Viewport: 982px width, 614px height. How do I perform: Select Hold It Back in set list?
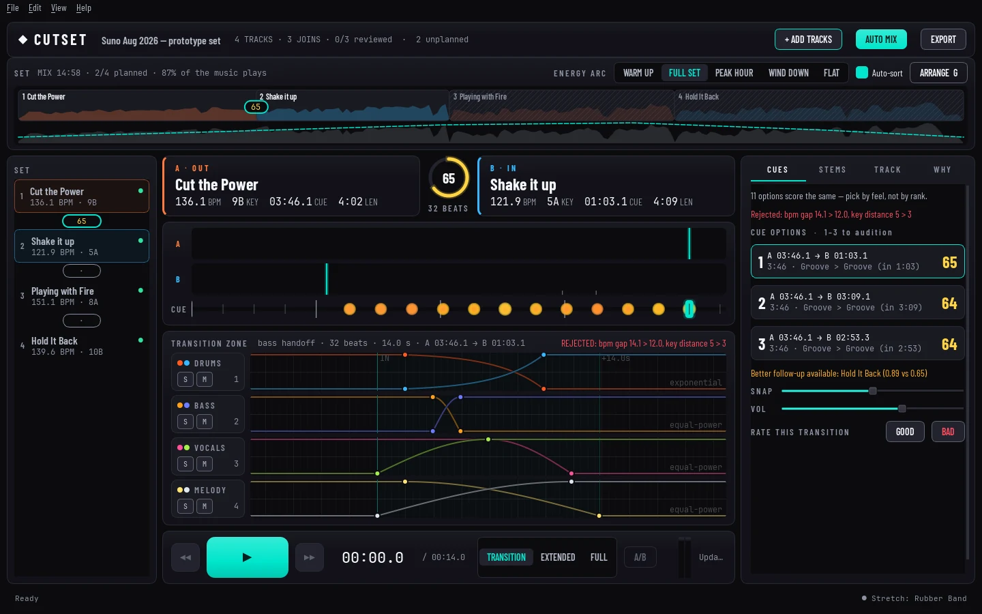click(x=82, y=346)
